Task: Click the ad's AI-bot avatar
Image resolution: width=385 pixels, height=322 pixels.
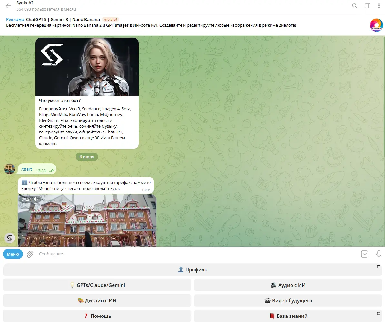Action: tap(376, 25)
